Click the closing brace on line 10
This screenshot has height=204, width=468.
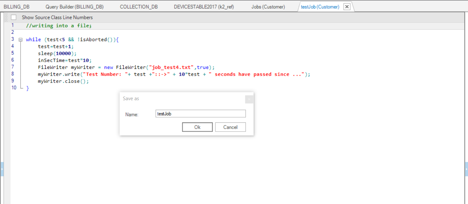27,88
